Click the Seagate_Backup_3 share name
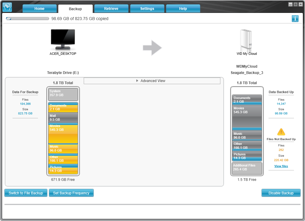Viewport: 305px width, 221px height. (x=247, y=73)
